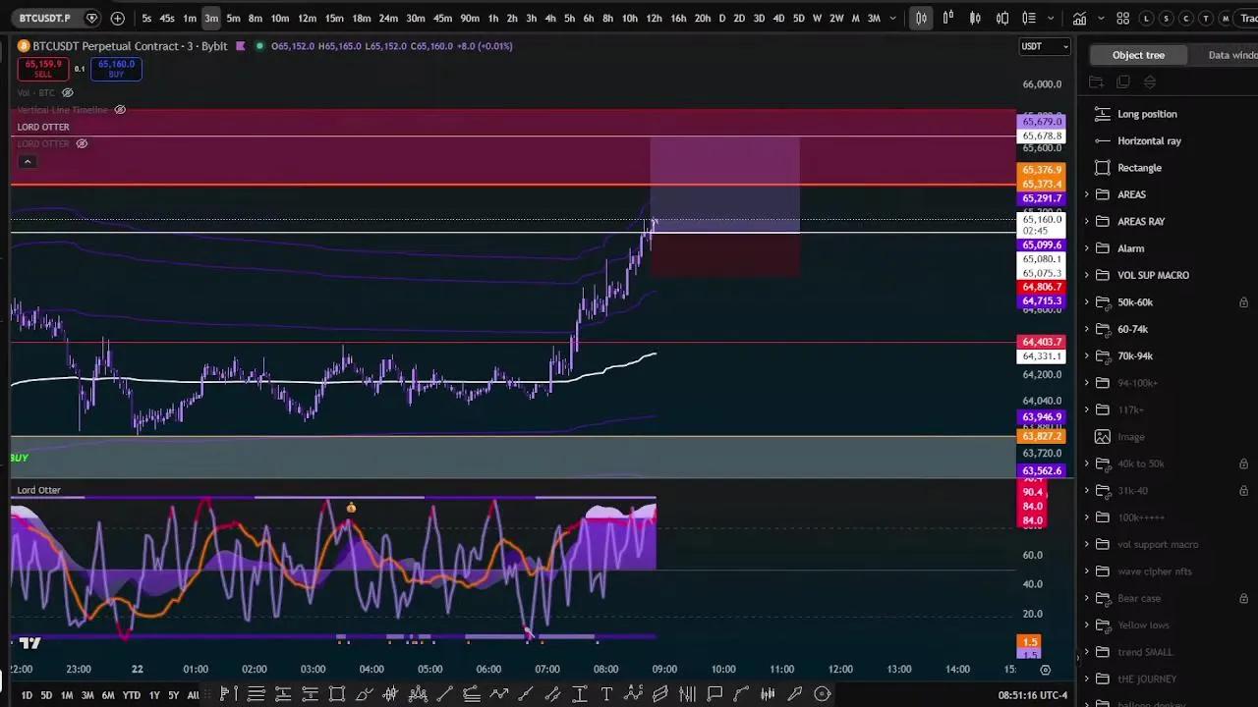Select the Parallel channel tool in drawing toolbar

point(552,694)
